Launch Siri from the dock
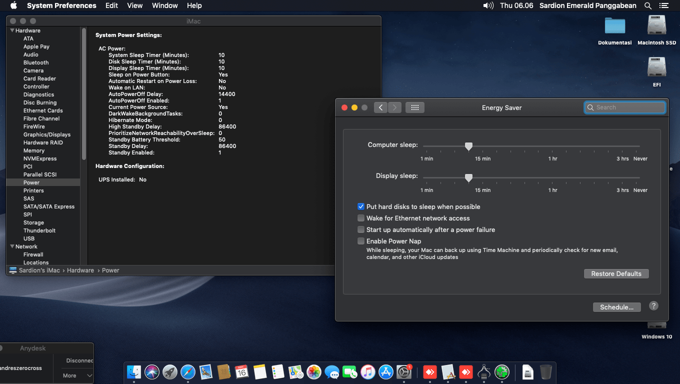680x384 pixels. click(x=152, y=372)
